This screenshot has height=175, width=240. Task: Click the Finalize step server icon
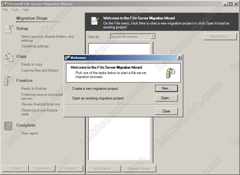point(8,81)
